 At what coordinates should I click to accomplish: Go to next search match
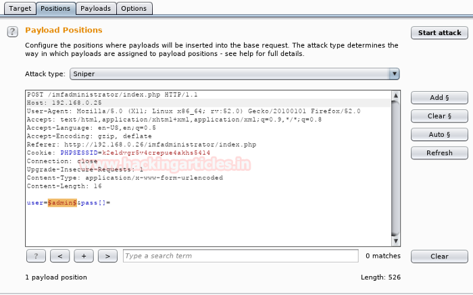(107, 256)
